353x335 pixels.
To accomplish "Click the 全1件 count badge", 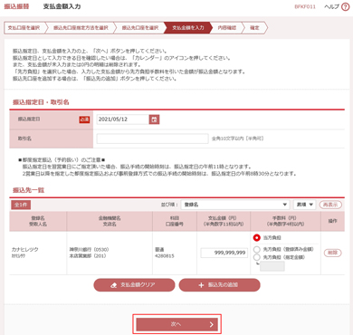I will point(21,205).
